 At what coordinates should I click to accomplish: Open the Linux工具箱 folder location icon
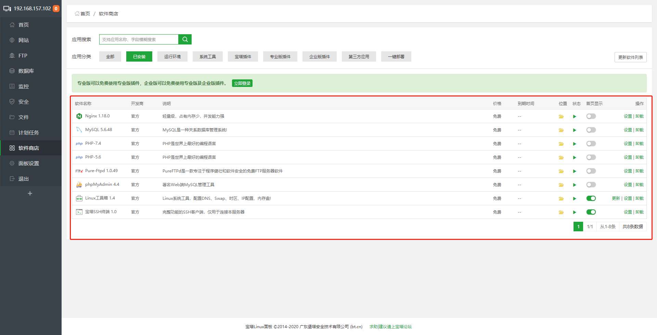561,198
